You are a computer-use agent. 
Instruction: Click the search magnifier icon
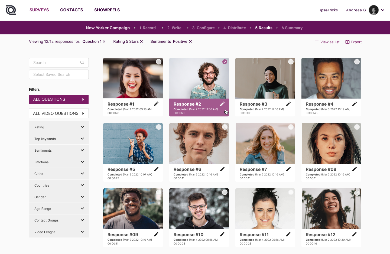click(x=82, y=63)
